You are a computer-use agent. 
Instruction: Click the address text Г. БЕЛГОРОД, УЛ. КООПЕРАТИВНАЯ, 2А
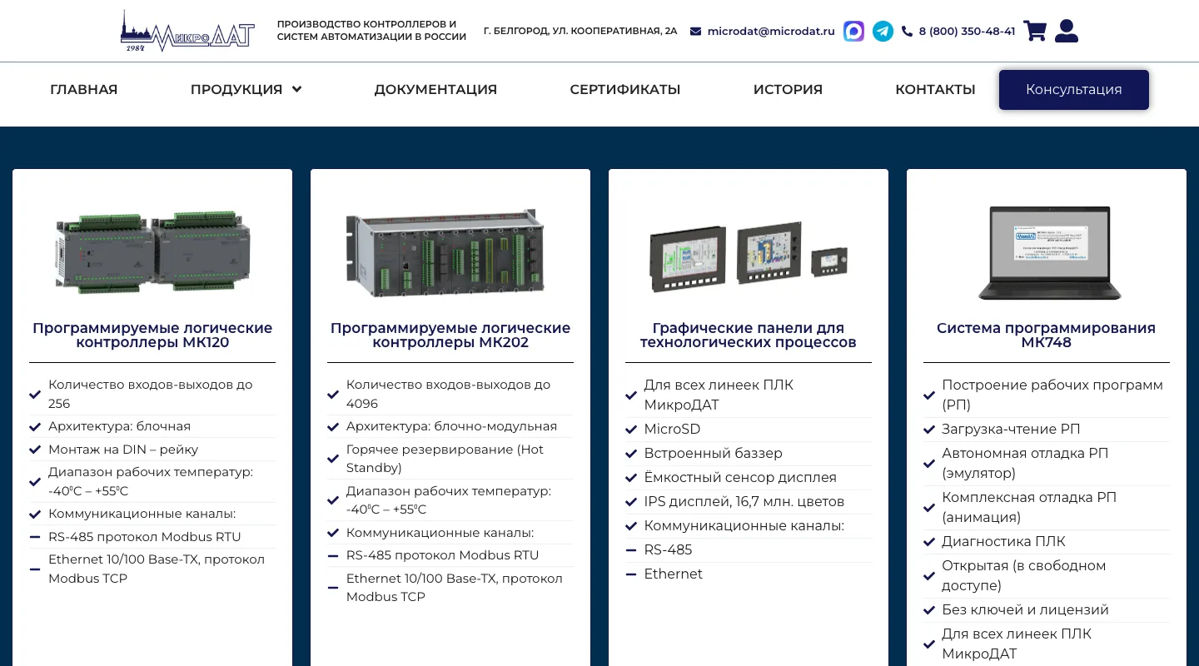[x=580, y=32]
